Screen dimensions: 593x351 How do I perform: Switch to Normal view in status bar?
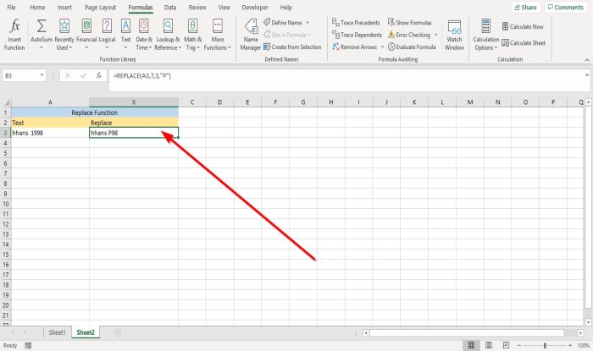(471, 345)
